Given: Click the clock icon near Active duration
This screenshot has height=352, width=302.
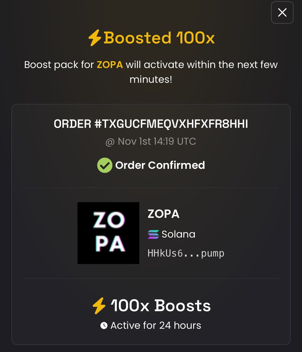Looking at the screenshot, I should coord(104,326).
